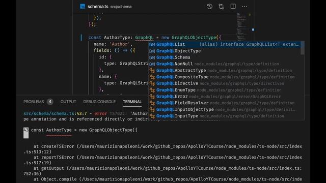Open source control changes icon in editor toolbar
The image size is (326, 183).
(221, 7)
